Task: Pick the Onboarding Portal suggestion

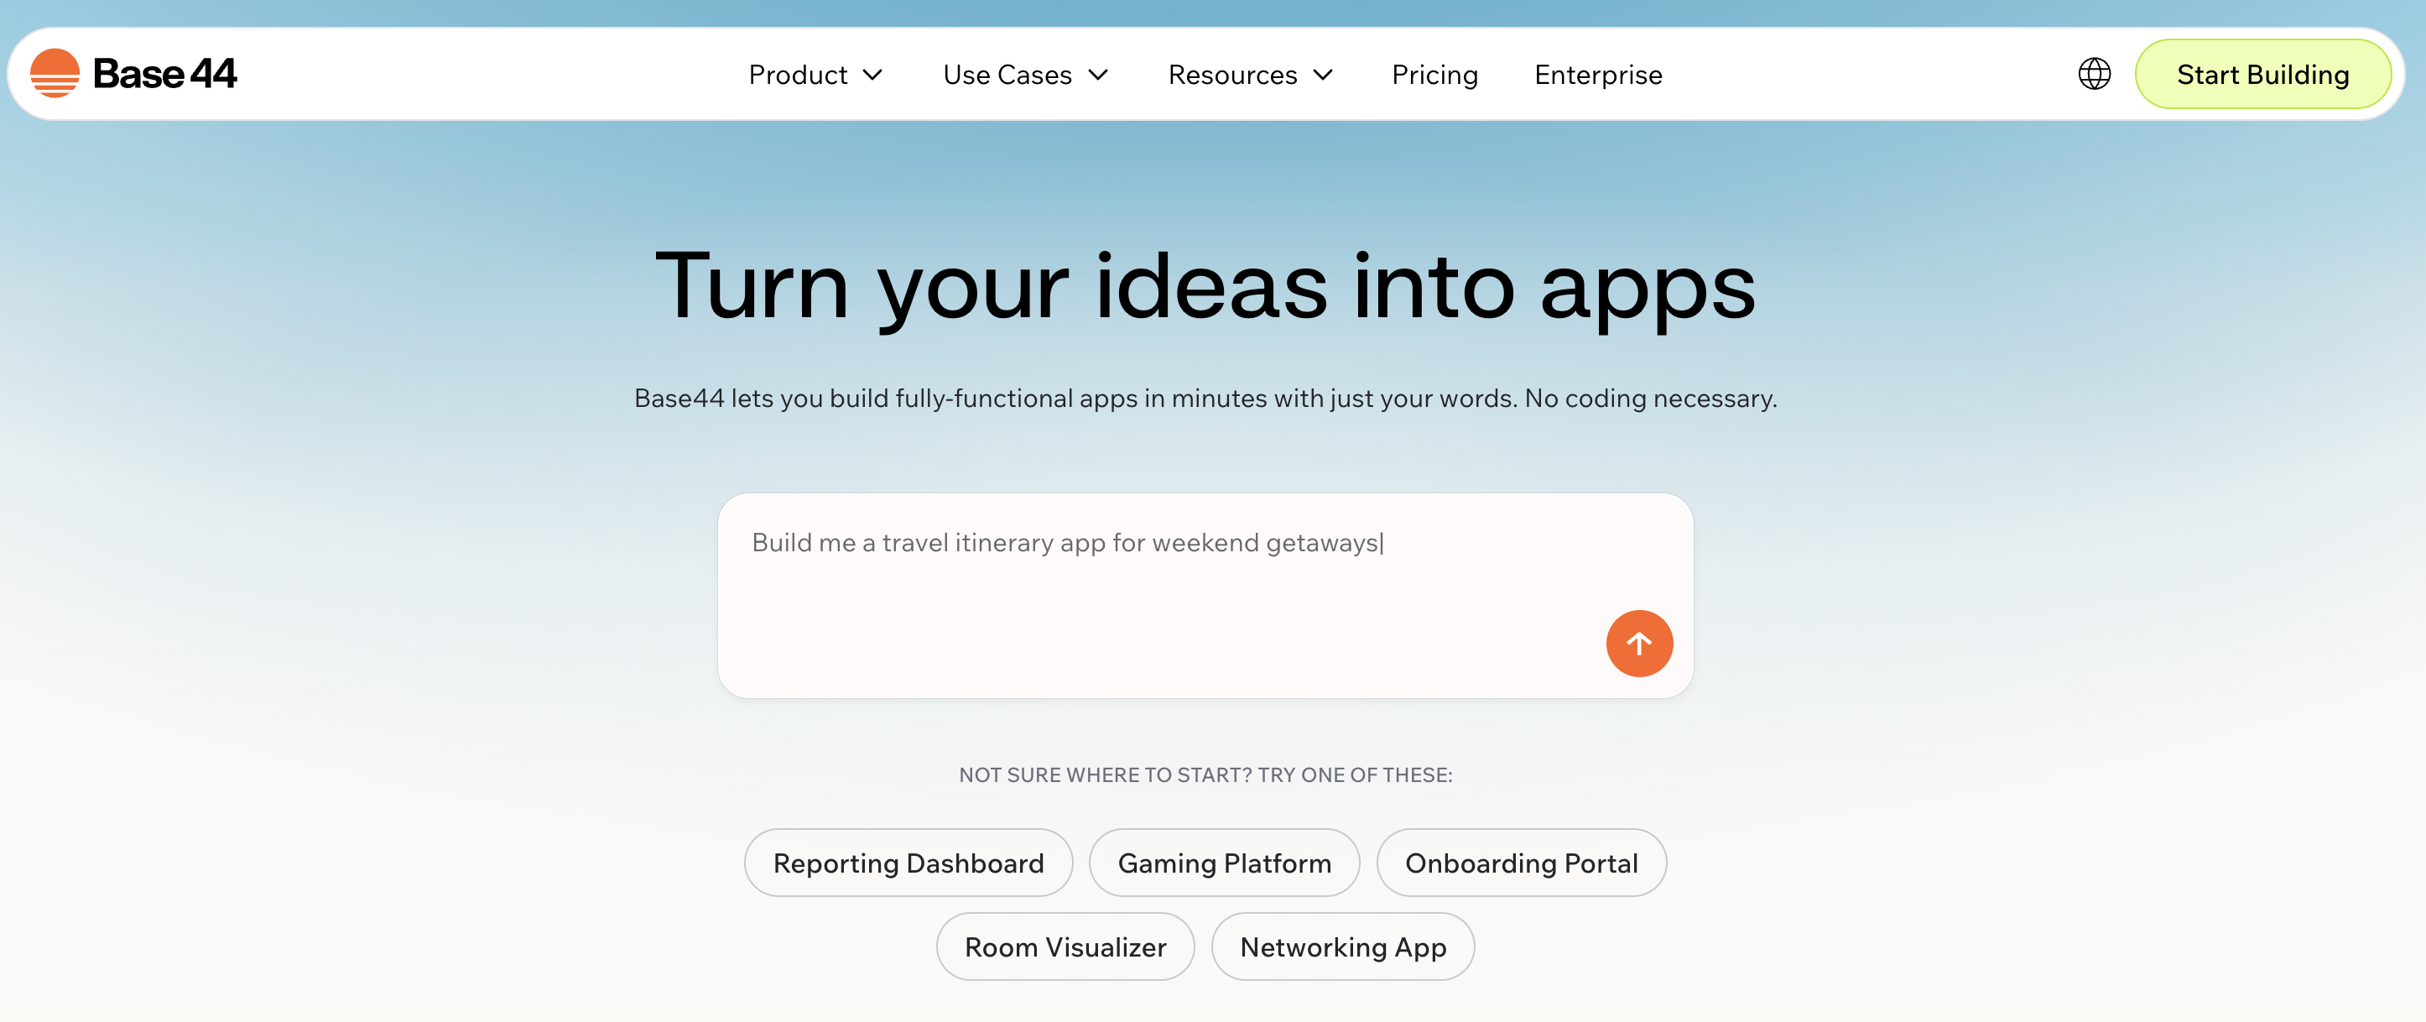Action: 1521,863
